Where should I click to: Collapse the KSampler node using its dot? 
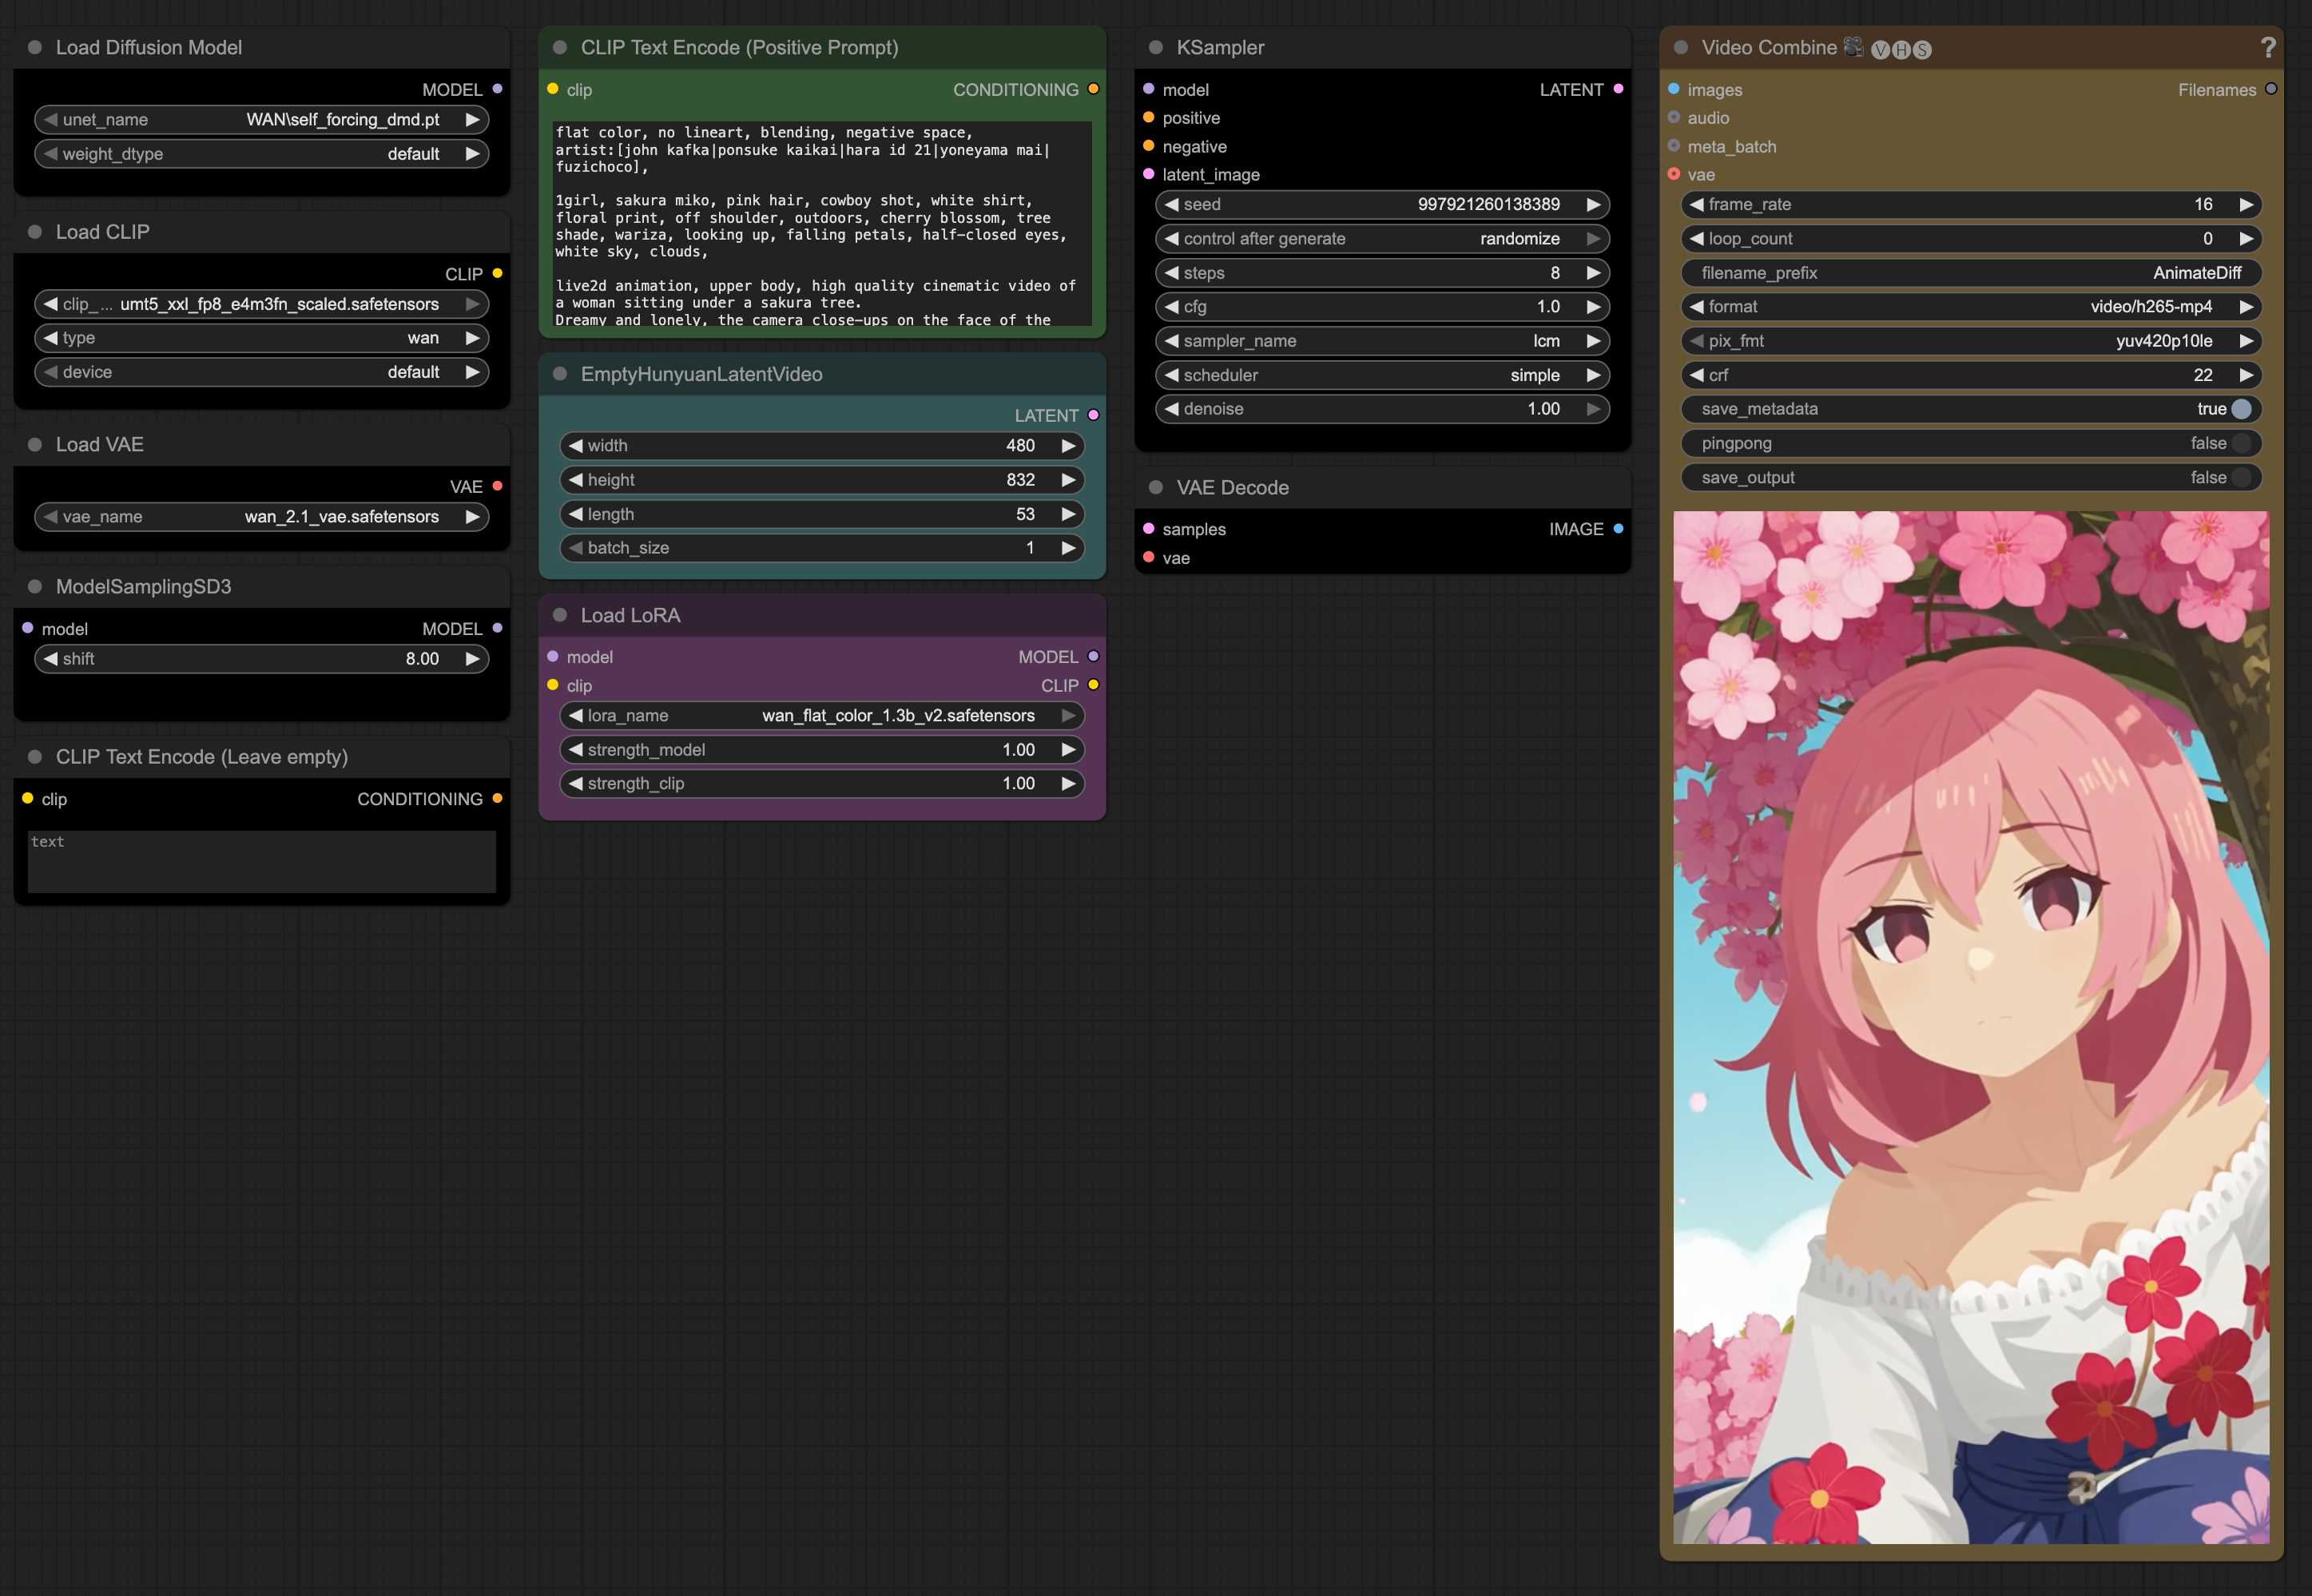1156,47
